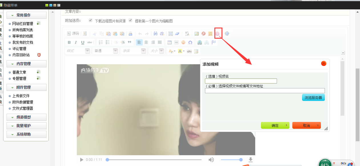Open the insert image tool
360x166 pixels.
coord(196,34)
